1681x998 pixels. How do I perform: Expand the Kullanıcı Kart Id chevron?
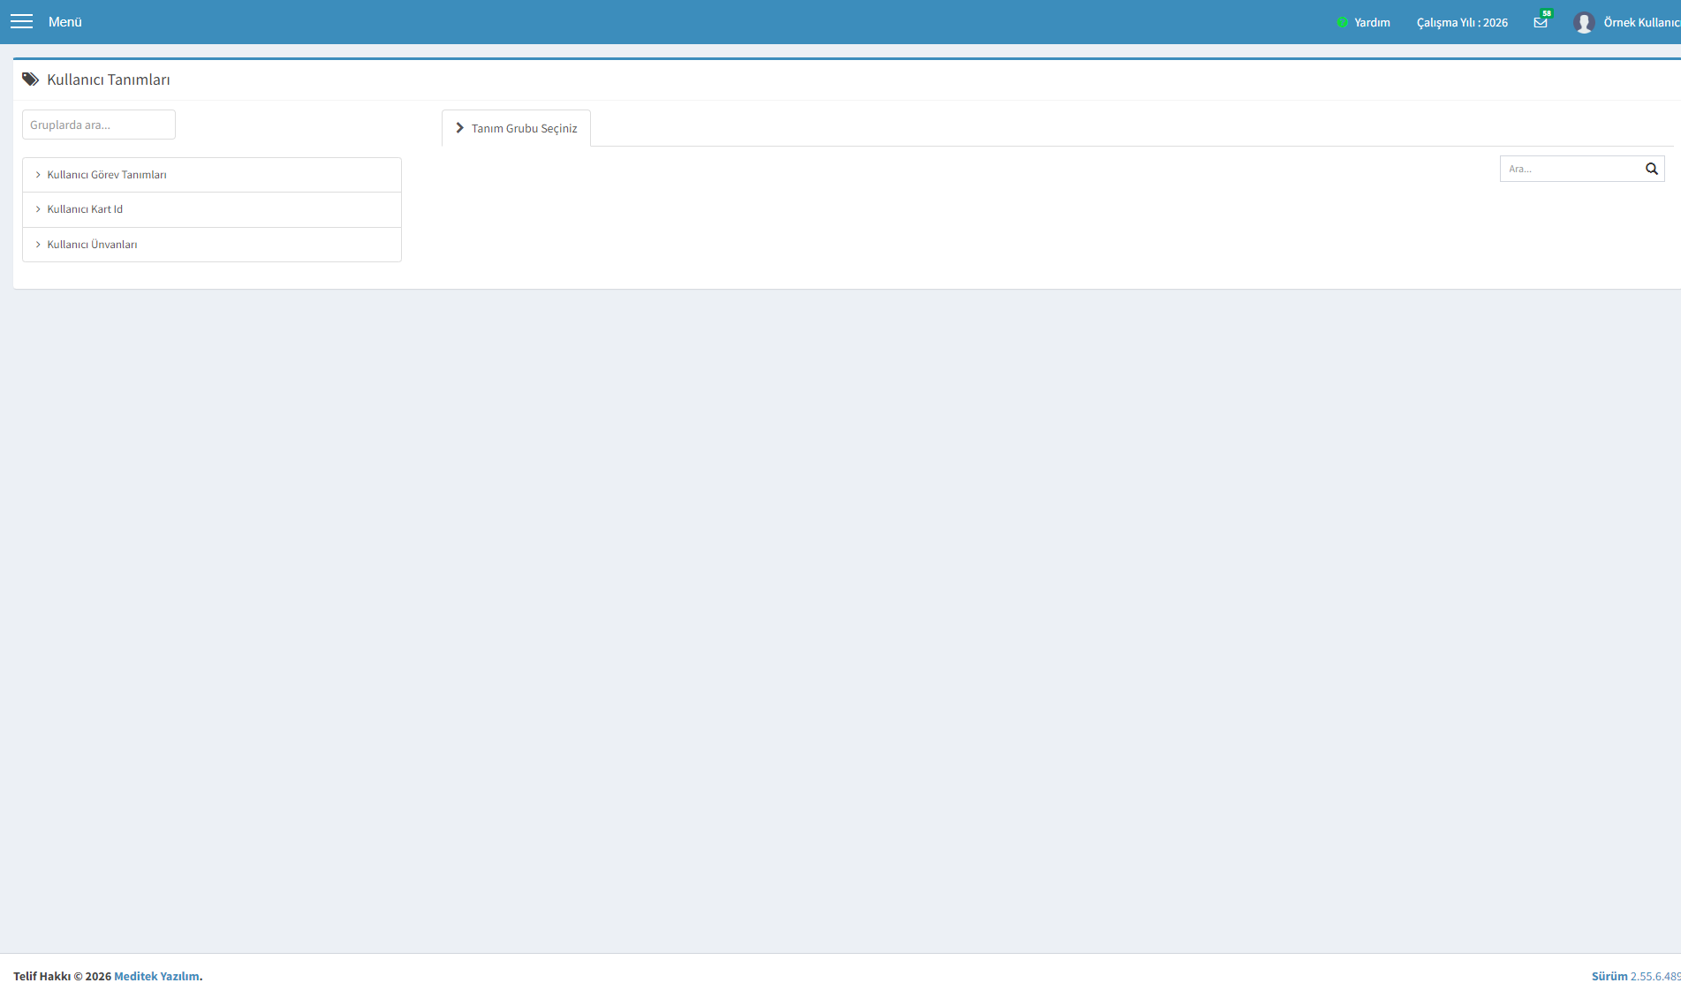(x=38, y=209)
